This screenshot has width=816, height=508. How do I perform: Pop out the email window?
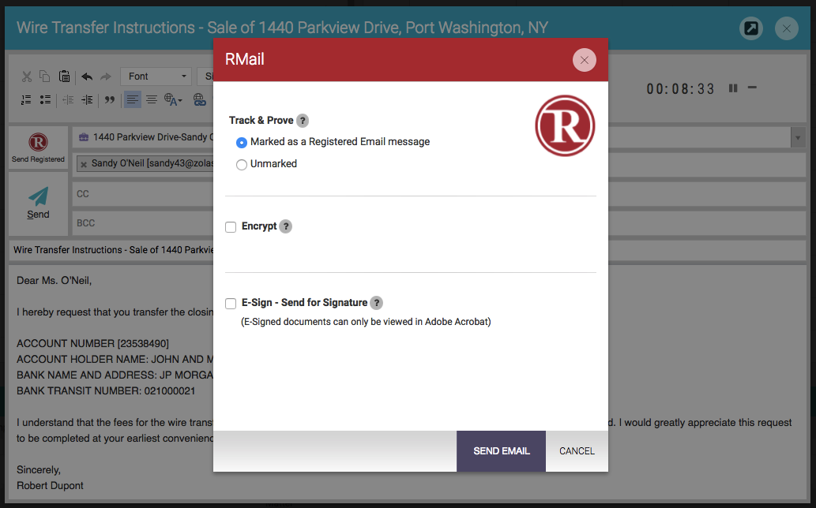pyautogui.click(x=751, y=28)
